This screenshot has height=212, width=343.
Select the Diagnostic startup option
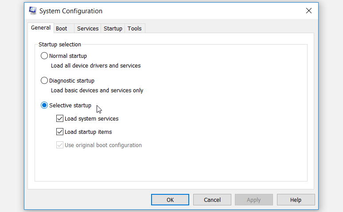[x=44, y=81]
